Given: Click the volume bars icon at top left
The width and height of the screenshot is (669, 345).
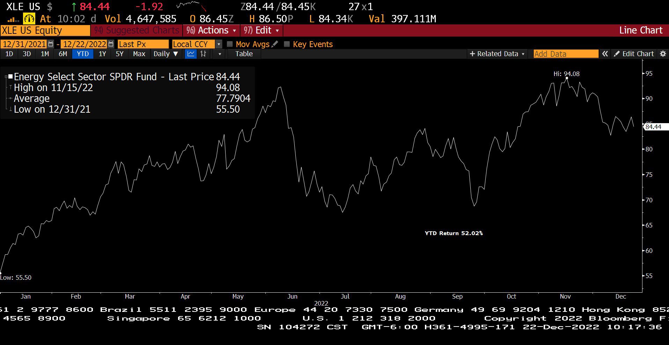Looking at the screenshot, I should 13,20.
